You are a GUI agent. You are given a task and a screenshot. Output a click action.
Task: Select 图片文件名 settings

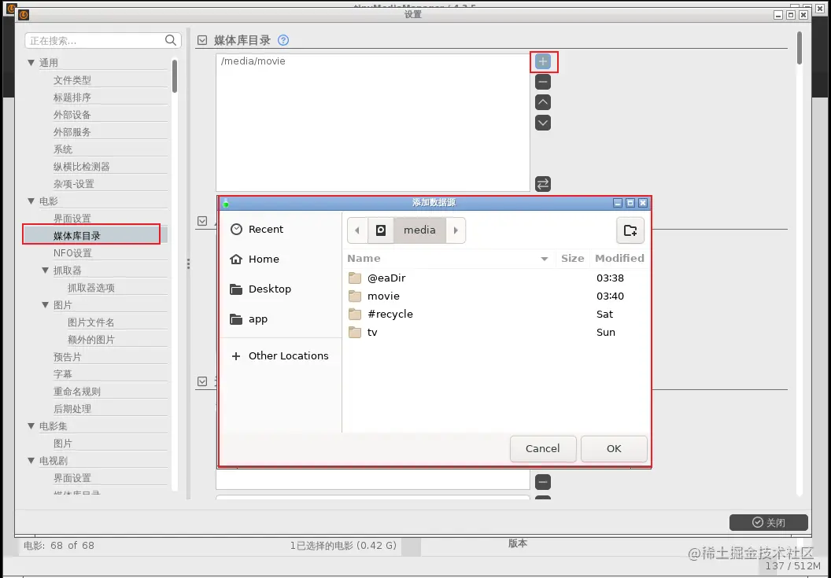point(91,322)
